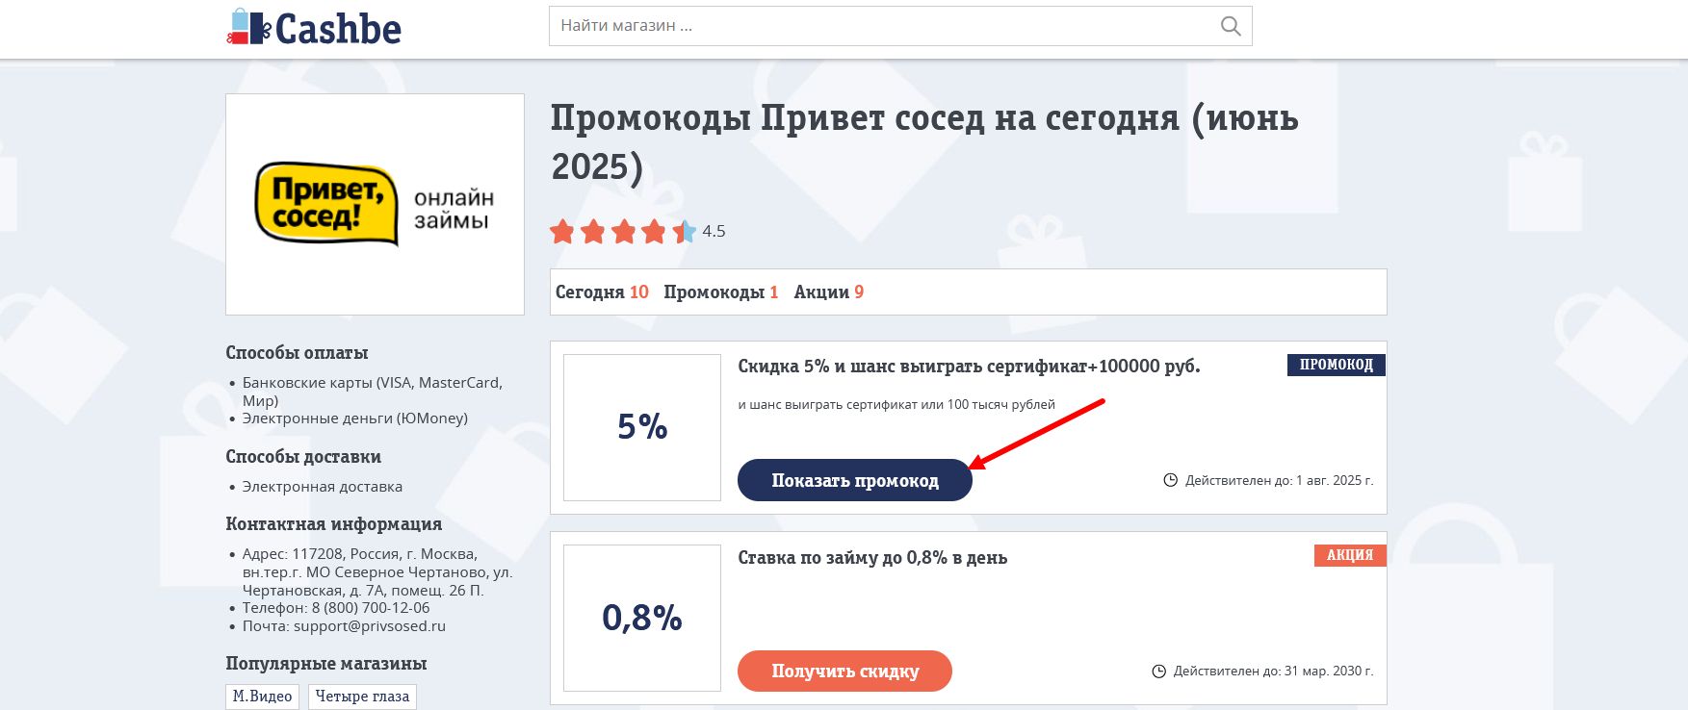Open offer title 'Скидка 5% и шанс выиграть сертификат'

(x=969, y=367)
